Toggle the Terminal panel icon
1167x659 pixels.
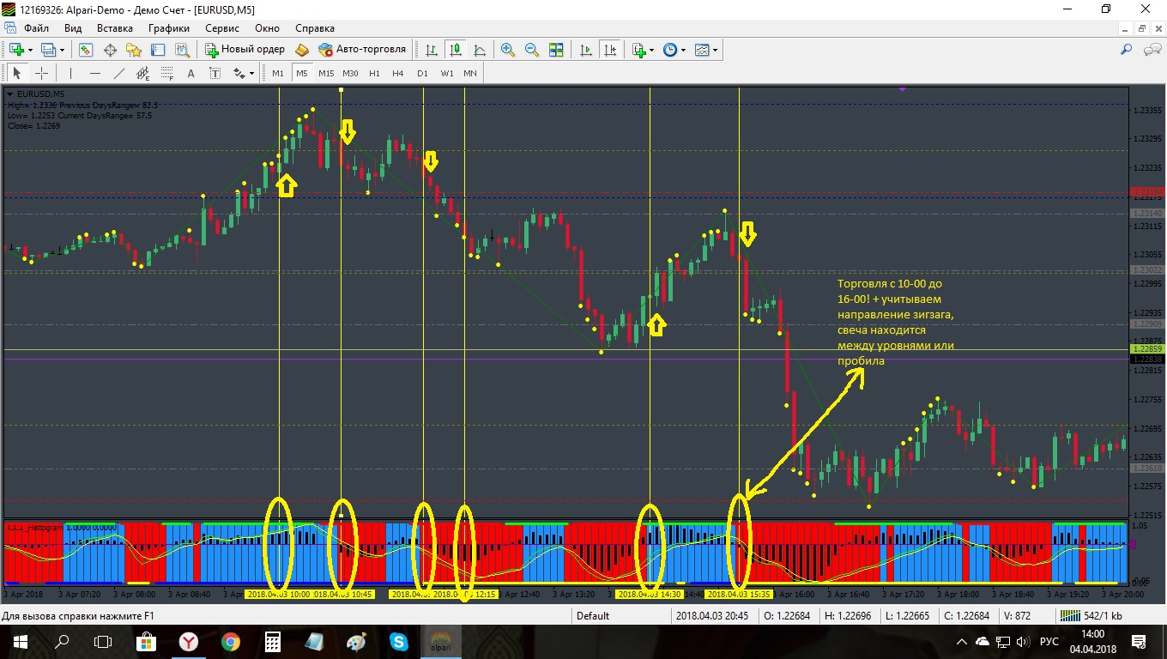coord(158,50)
